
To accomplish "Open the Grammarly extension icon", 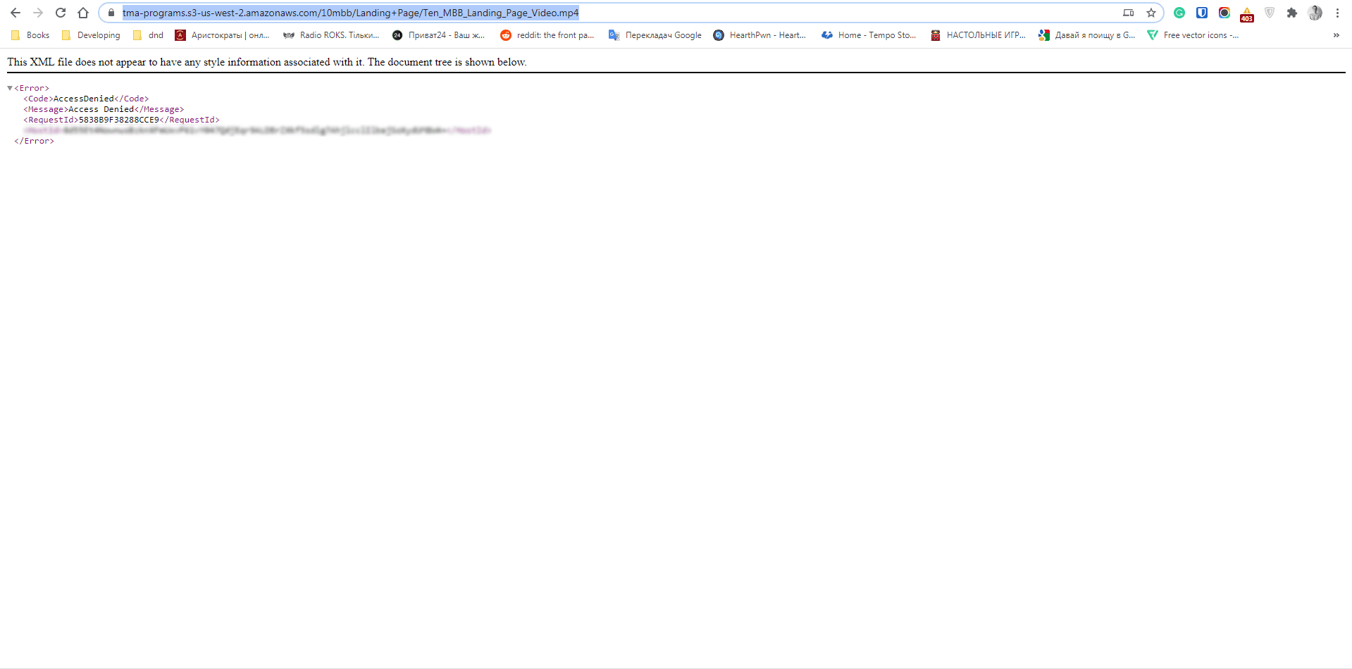I will [x=1179, y=13].
